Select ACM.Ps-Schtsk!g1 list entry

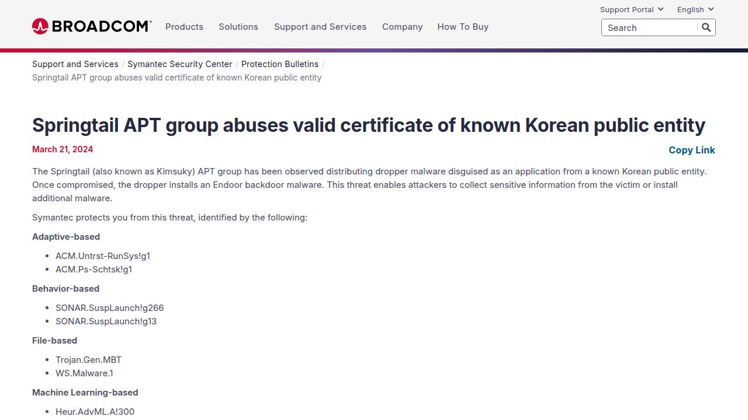click(x=94, y=269)
